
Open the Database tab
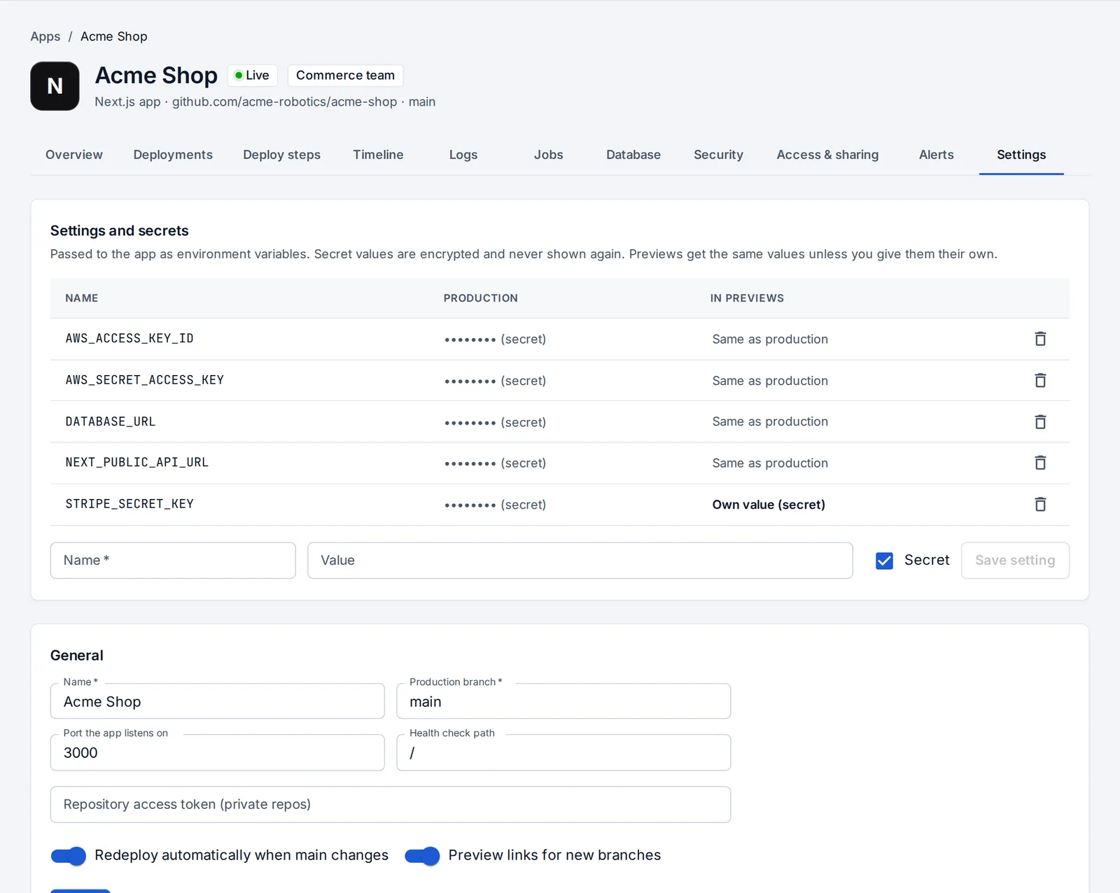coord(633,155)
